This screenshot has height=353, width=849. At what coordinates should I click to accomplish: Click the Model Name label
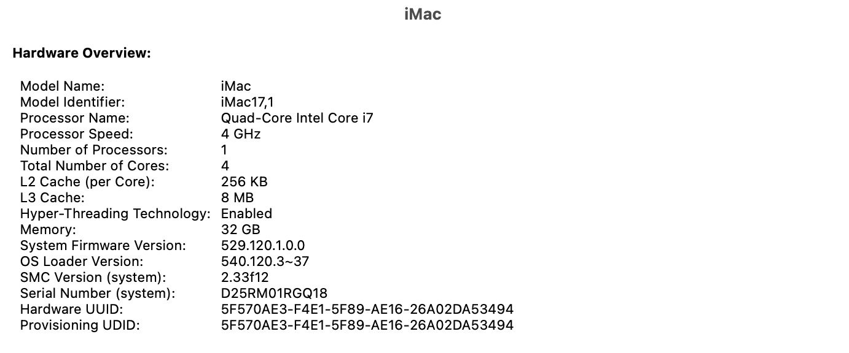(x=63, y=86)
